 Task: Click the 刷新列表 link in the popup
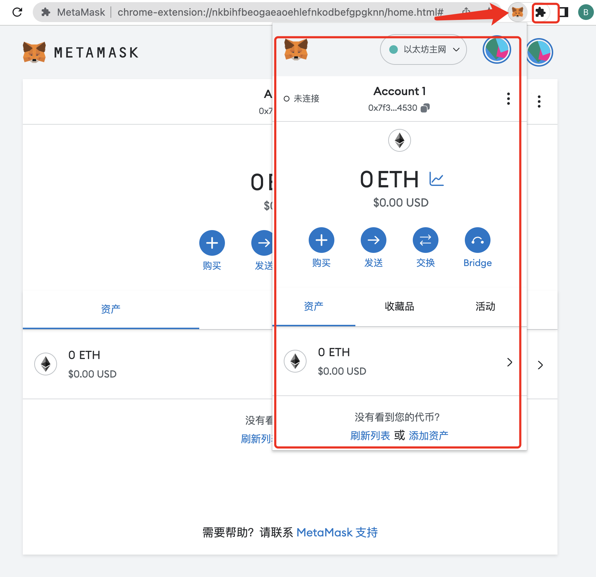click(370, 436)
